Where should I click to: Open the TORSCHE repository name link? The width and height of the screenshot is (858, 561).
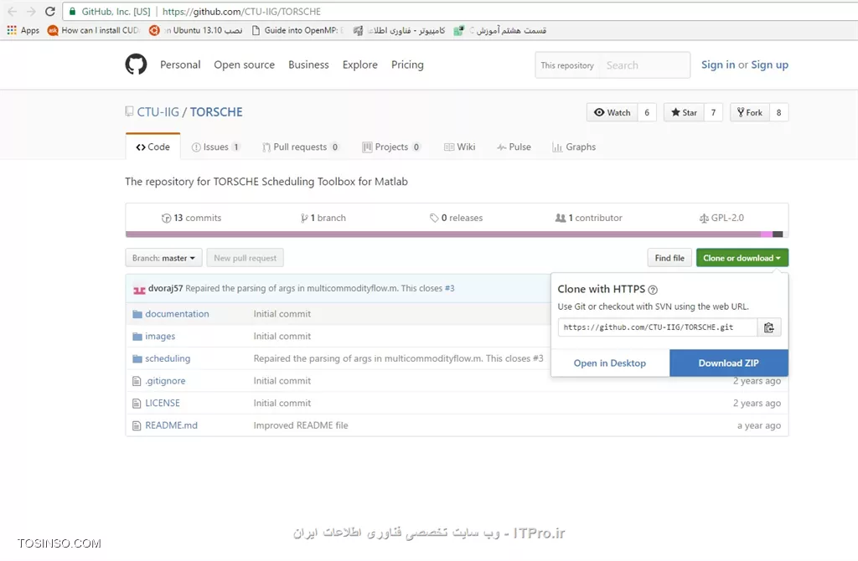click(216, 112)
